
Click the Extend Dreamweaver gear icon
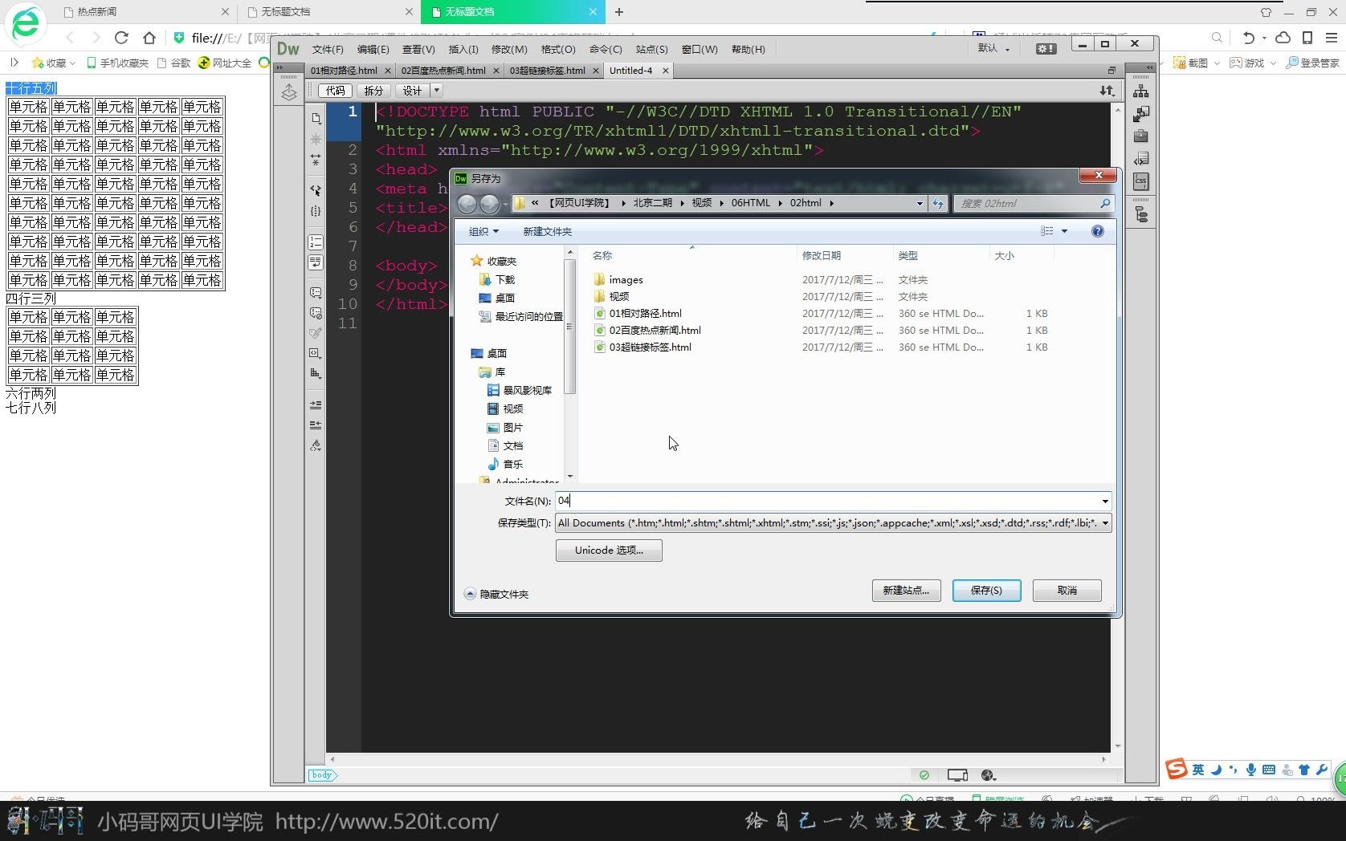tap(1046, 48)
